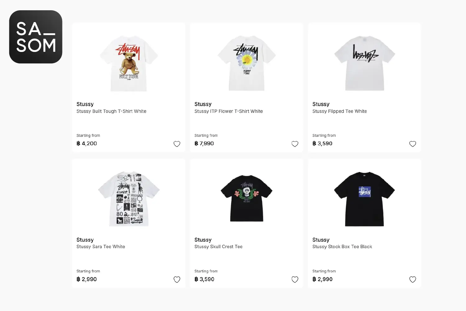Go to Stussy Skull Crest Tee product page
The image size is (466, 311).
coord(218,247)
